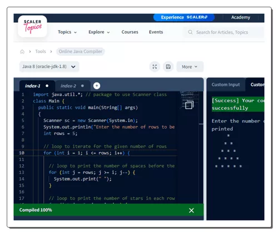Click the unsaved dot on index-2 tab

(x=82, y=86)
